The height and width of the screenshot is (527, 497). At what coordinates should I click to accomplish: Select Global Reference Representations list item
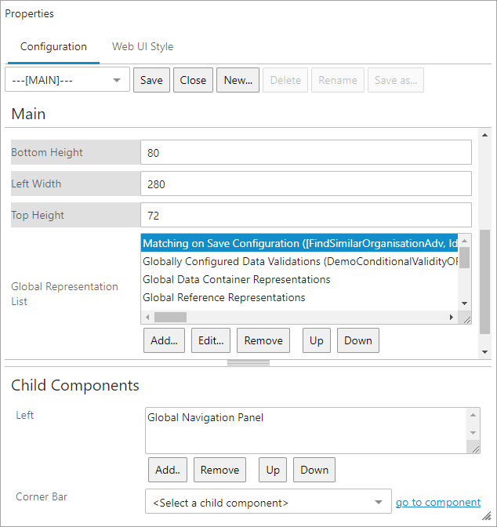tap(224, 297)
